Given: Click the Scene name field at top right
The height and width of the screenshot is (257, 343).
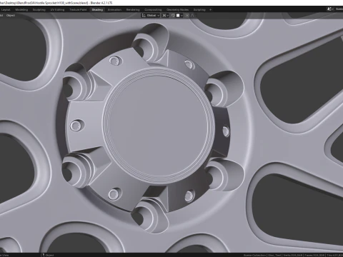Looking at the screenshot, I should (x=339, y=9).
